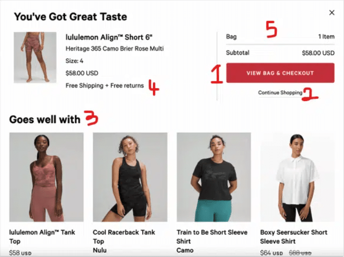
Task: Click the lululemon Align Tank Top name
Action: tap(42, 237)
